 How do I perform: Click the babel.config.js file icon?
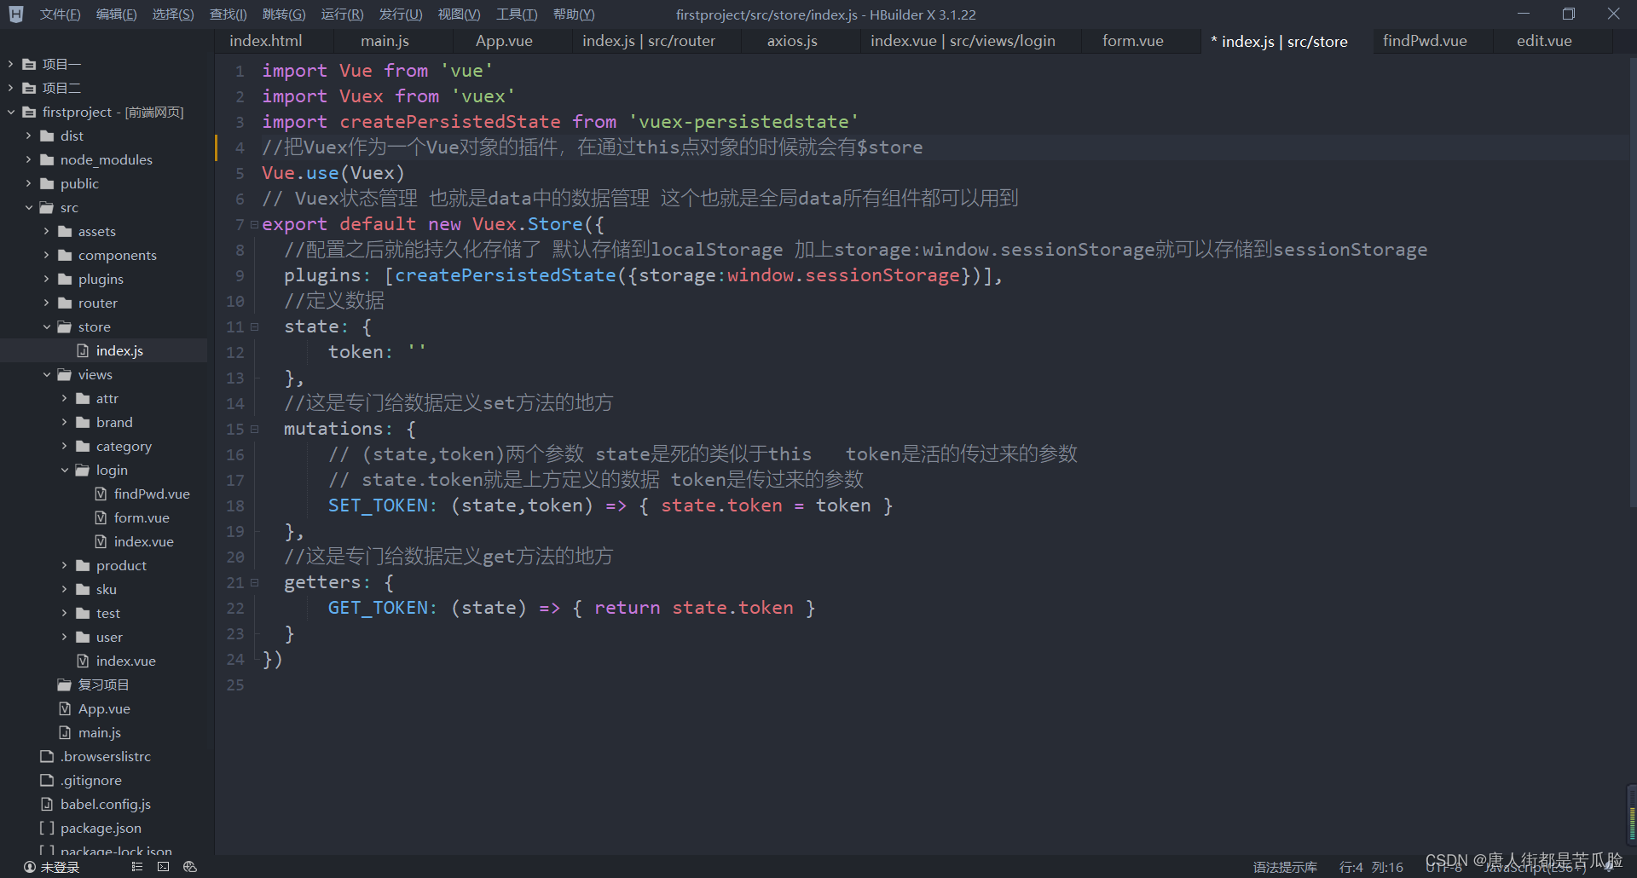(47, 804)
